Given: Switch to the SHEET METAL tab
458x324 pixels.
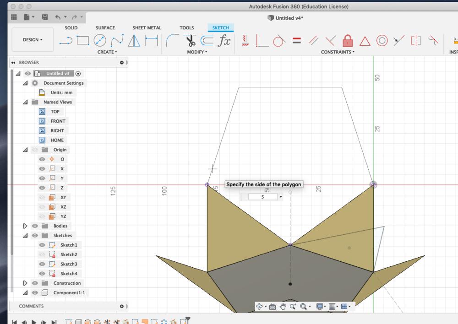Looking at the screenshot, I should pos(147,27).
